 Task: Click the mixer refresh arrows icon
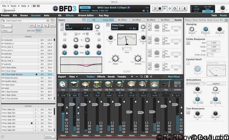(x=141, y=77)
